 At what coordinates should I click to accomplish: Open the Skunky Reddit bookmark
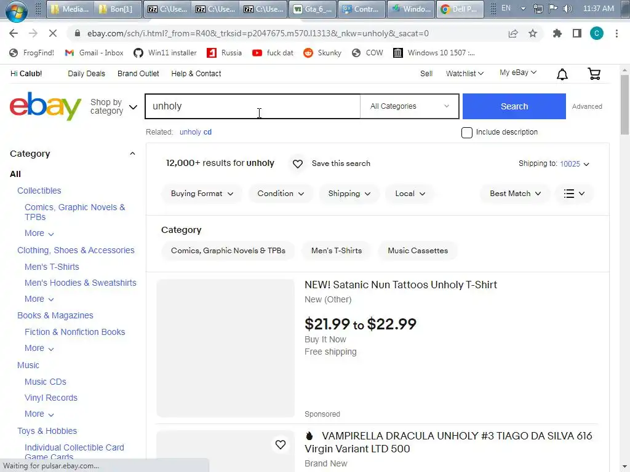click(322, 53)
